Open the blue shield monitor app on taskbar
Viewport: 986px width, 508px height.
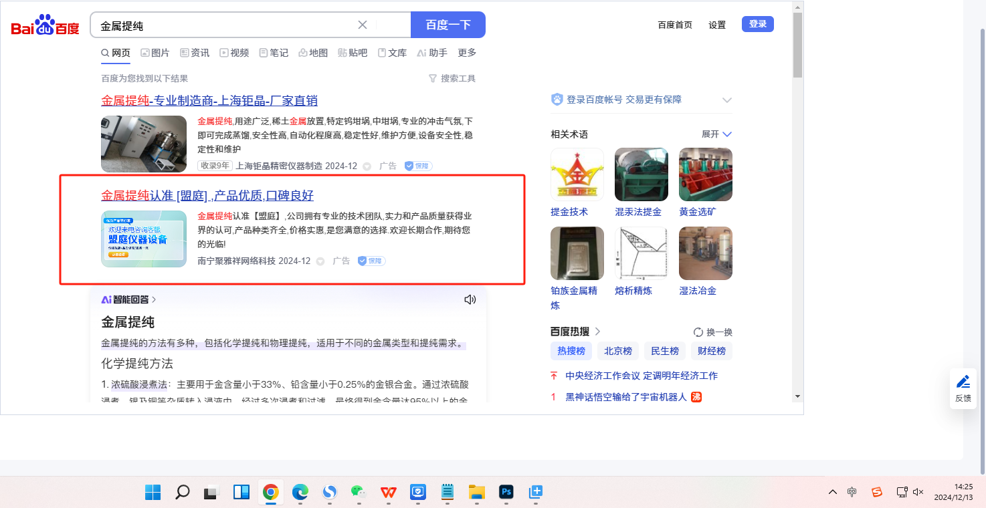(418, 493)
